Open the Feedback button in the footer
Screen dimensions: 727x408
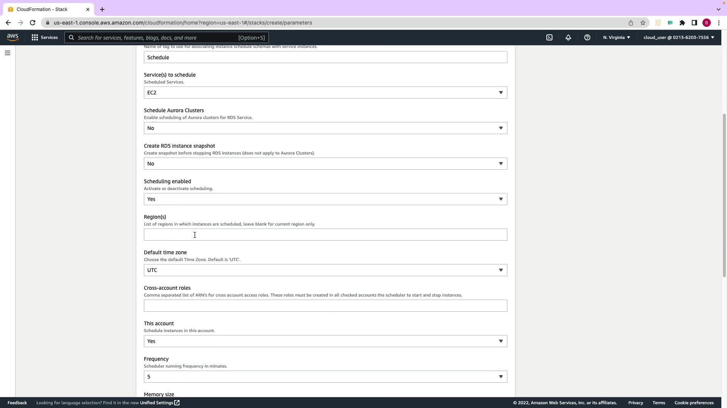pos(17,403)
